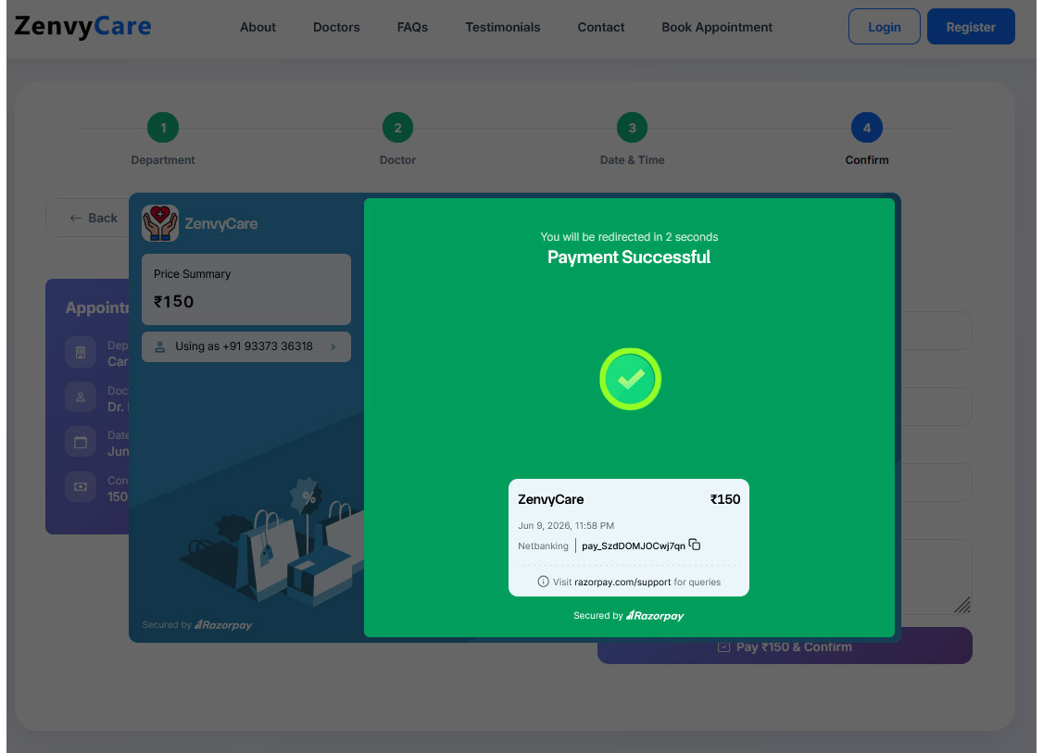Viewport: 1043px width, 753px height.
Task: Click the Date & Time step label
Action: point(632,160)
